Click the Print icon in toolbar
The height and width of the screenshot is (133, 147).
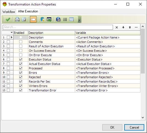click(x=17, y=19)
